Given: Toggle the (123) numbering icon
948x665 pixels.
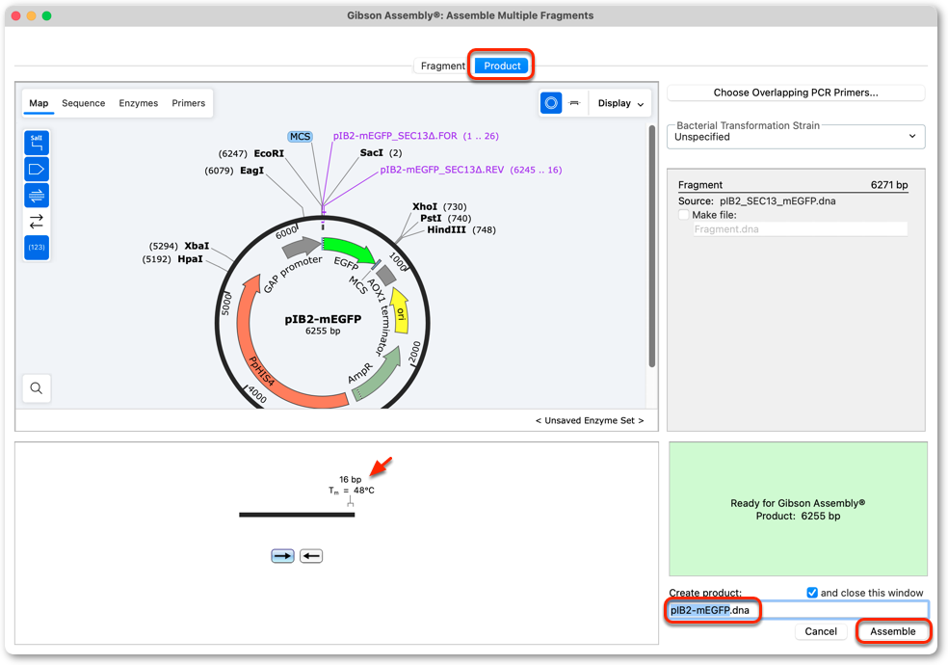Looking at the screenshot, I should click(37, 248).
